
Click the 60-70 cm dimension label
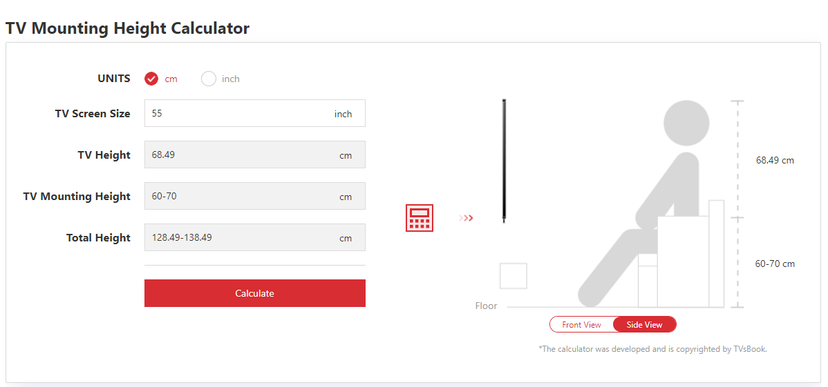click(775, 264)
